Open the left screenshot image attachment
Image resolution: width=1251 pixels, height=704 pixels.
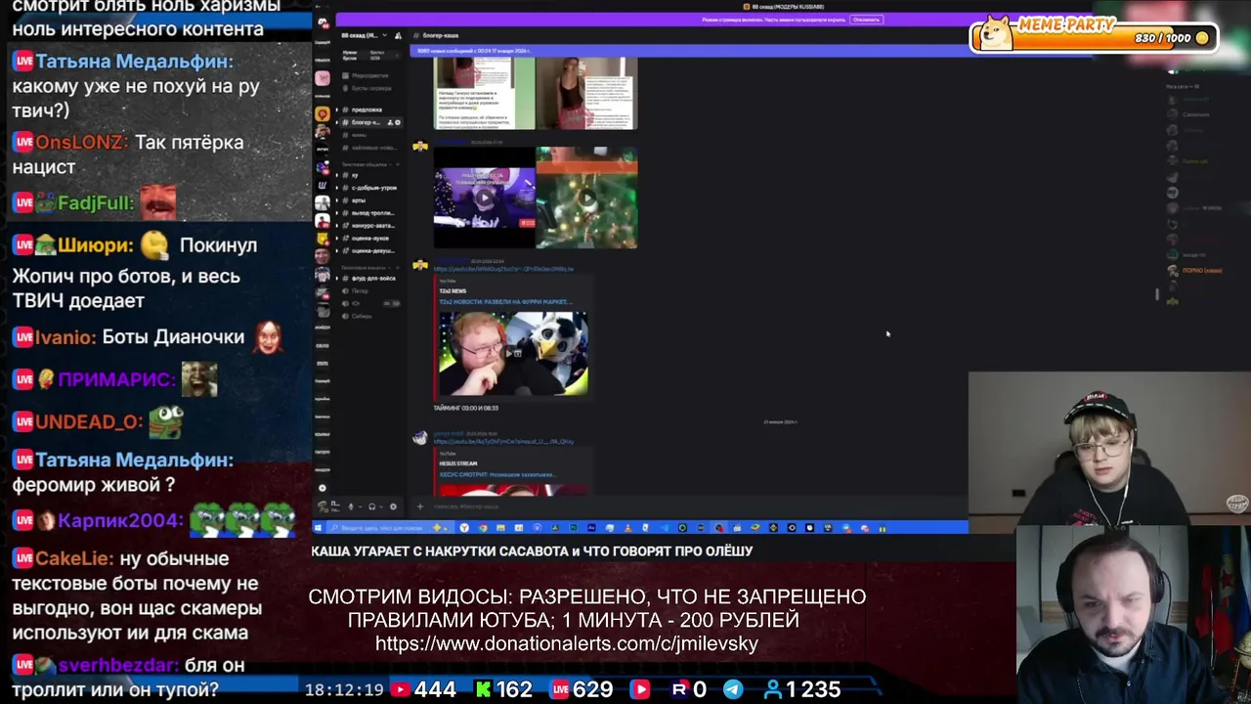coord(485,93)
